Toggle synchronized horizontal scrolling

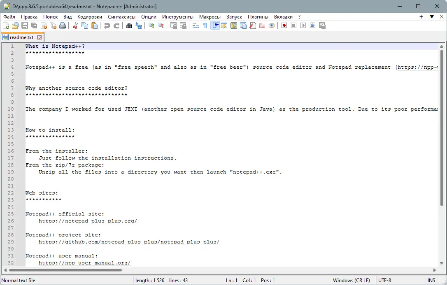pyautogui.click(x=183, y=25)
